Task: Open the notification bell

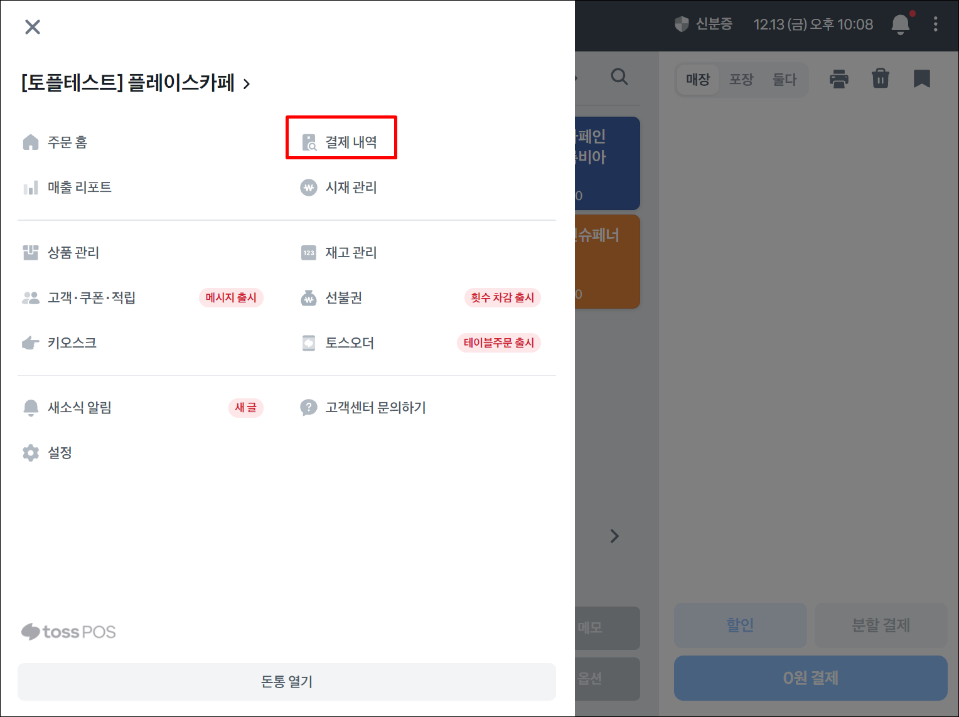Action: [900, 24]
